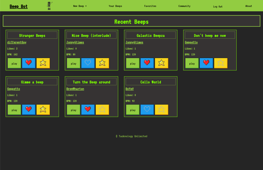Open the New Beep + menu item
263x170 pixels.
tap(80, 6)
